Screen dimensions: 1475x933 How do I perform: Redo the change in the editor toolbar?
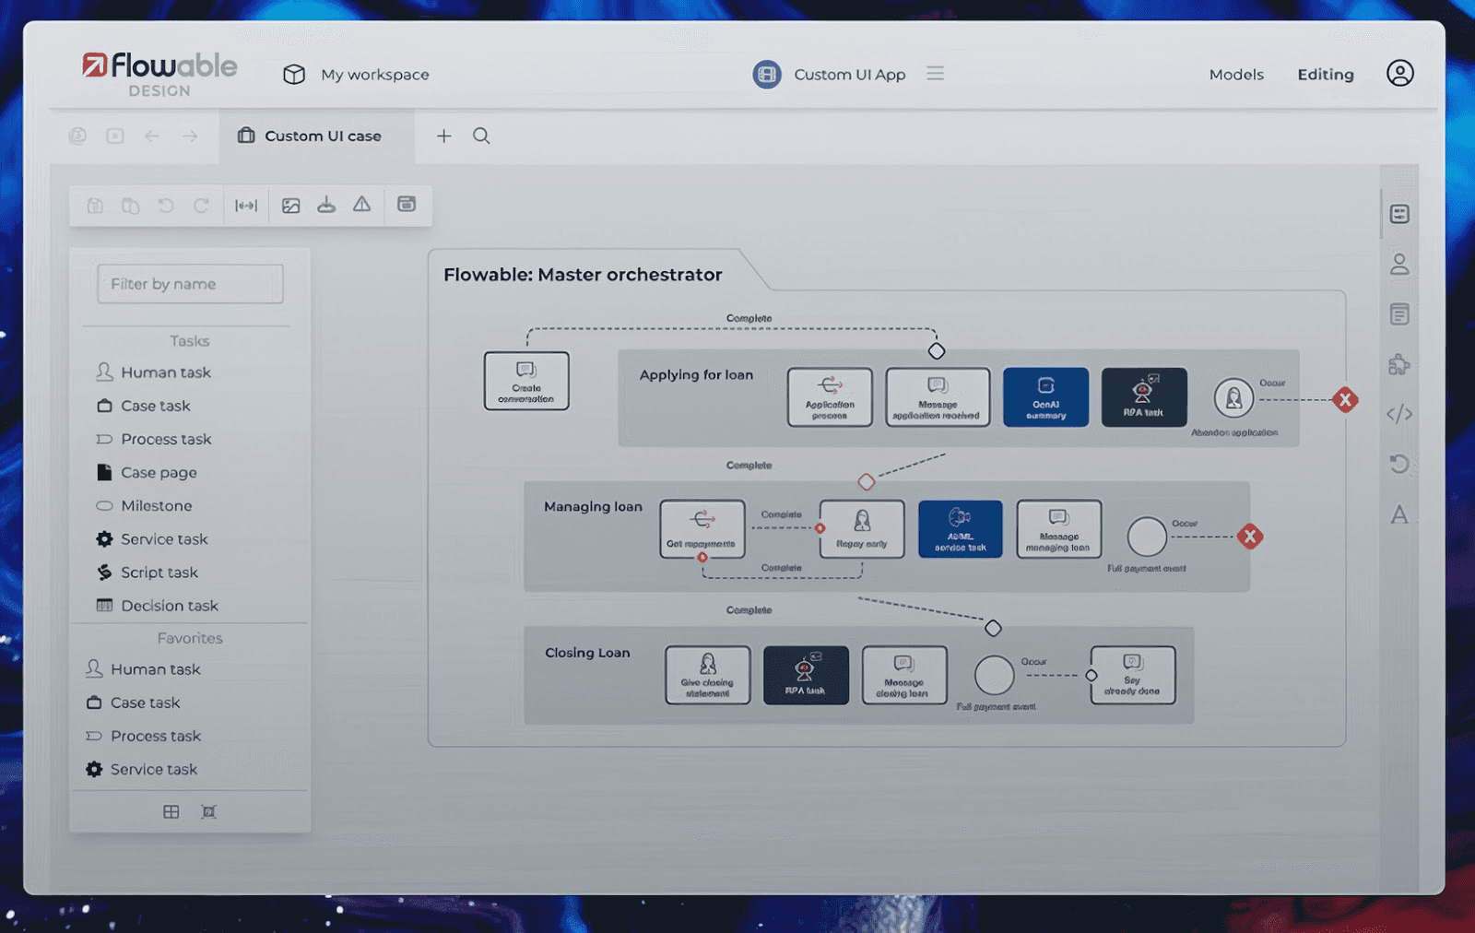pyautogui.click(x=201, y=206)
